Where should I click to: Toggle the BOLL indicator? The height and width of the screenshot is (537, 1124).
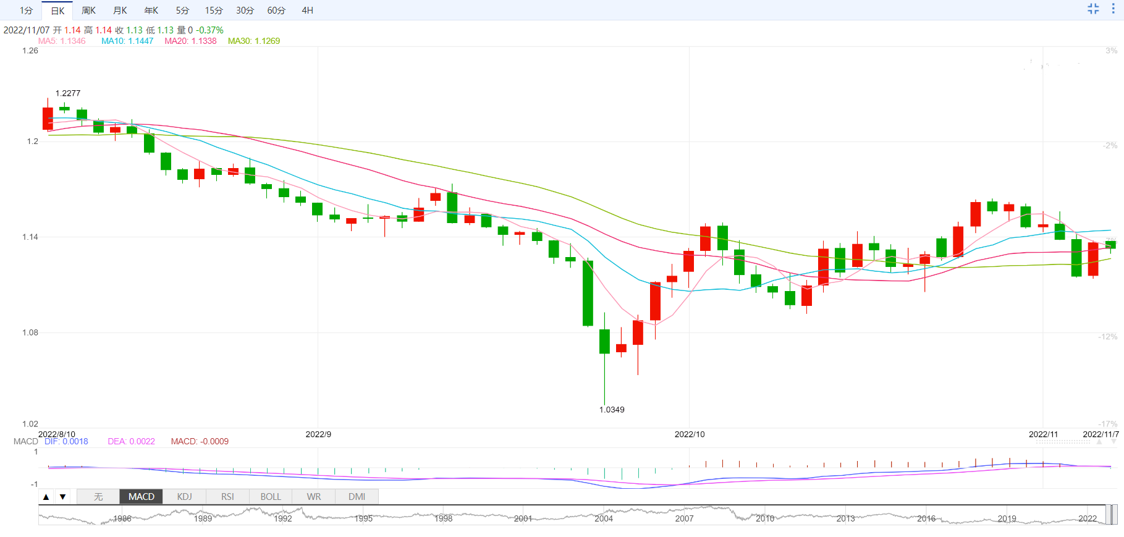click(271, 497)
